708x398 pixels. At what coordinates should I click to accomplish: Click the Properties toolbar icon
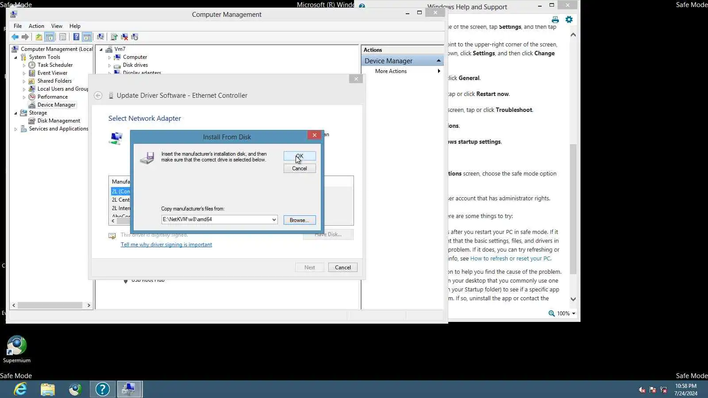[62, 37]
